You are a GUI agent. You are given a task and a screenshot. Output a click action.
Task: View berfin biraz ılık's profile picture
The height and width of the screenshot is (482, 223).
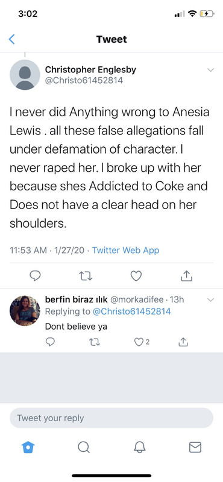point(25,311)
